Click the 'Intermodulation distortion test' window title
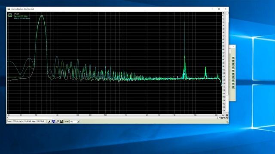Image resolution: width=275 pixels, height=154 pixels. (22, 9)
